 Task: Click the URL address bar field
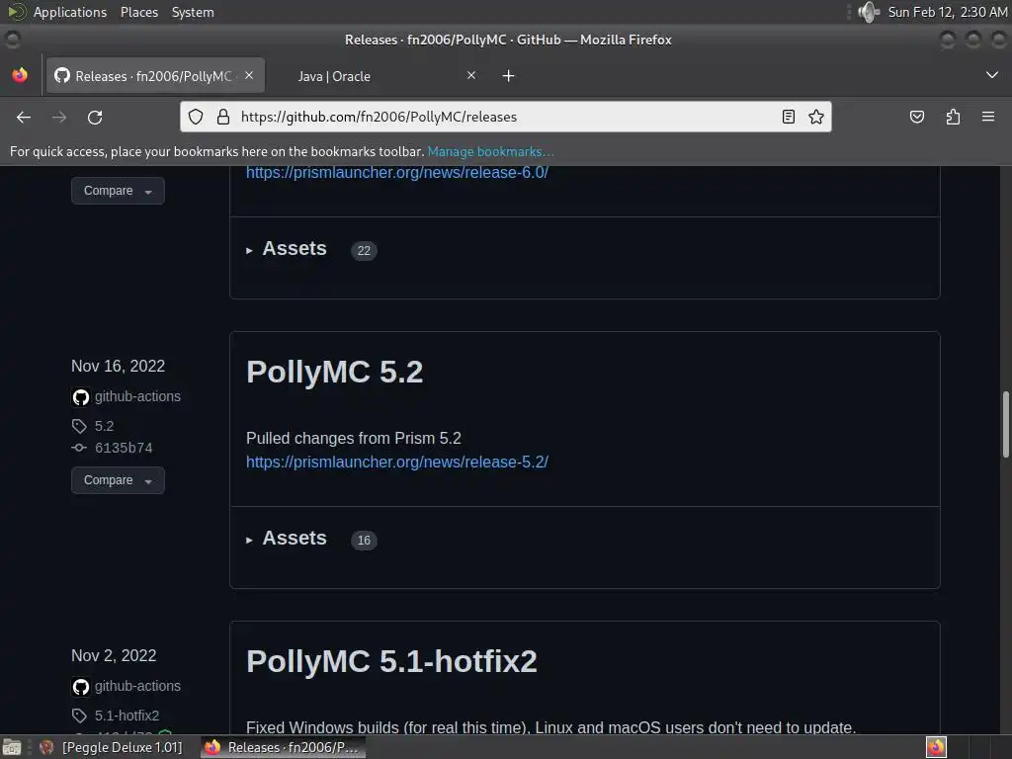click(505, 117)
